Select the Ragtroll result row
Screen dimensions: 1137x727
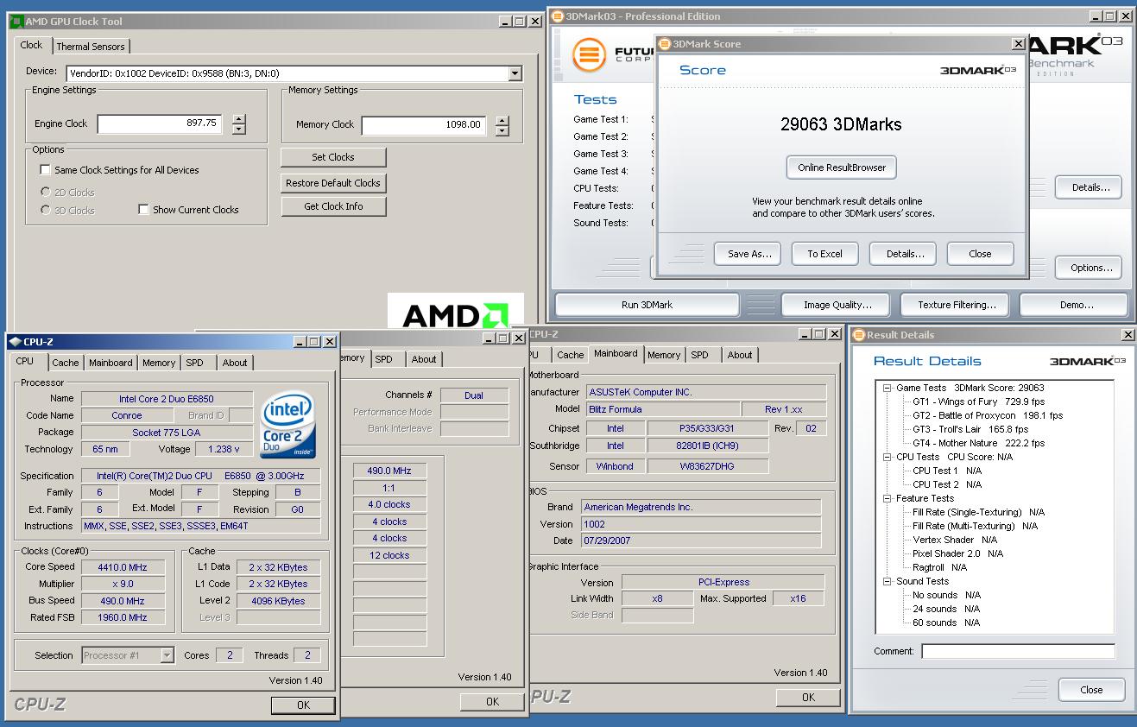tap(940, 567)
